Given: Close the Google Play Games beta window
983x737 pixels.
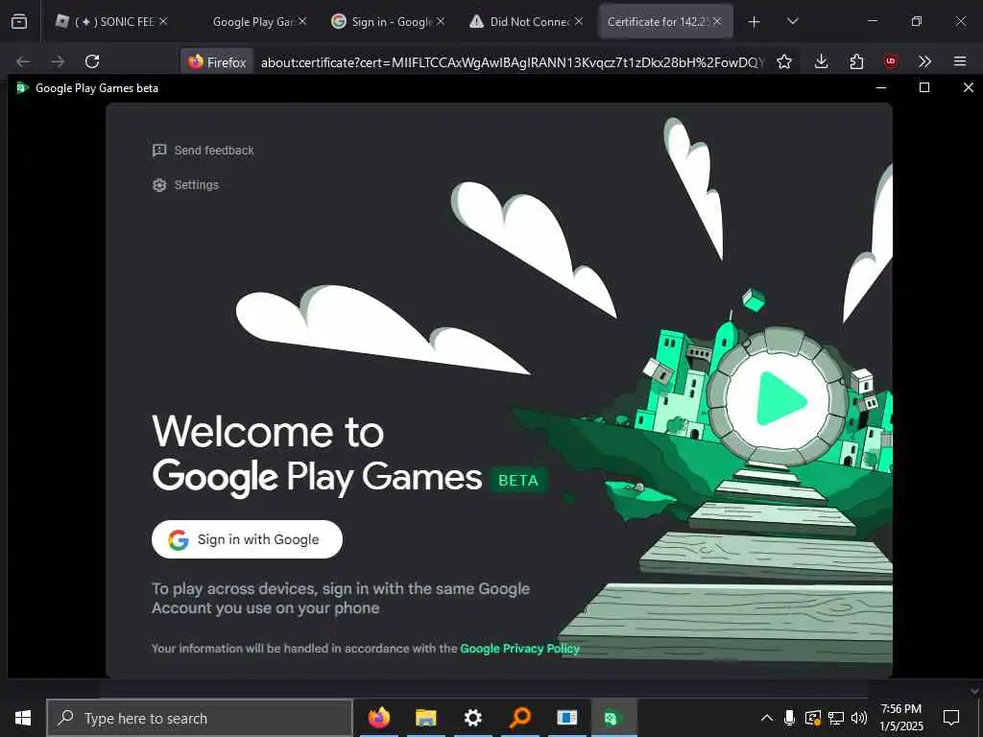Looking at the screenshot, I should [x=968, y=87].
